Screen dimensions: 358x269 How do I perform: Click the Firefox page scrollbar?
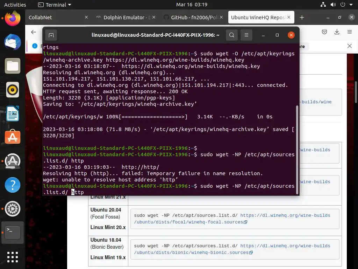(x=356, y=92)
